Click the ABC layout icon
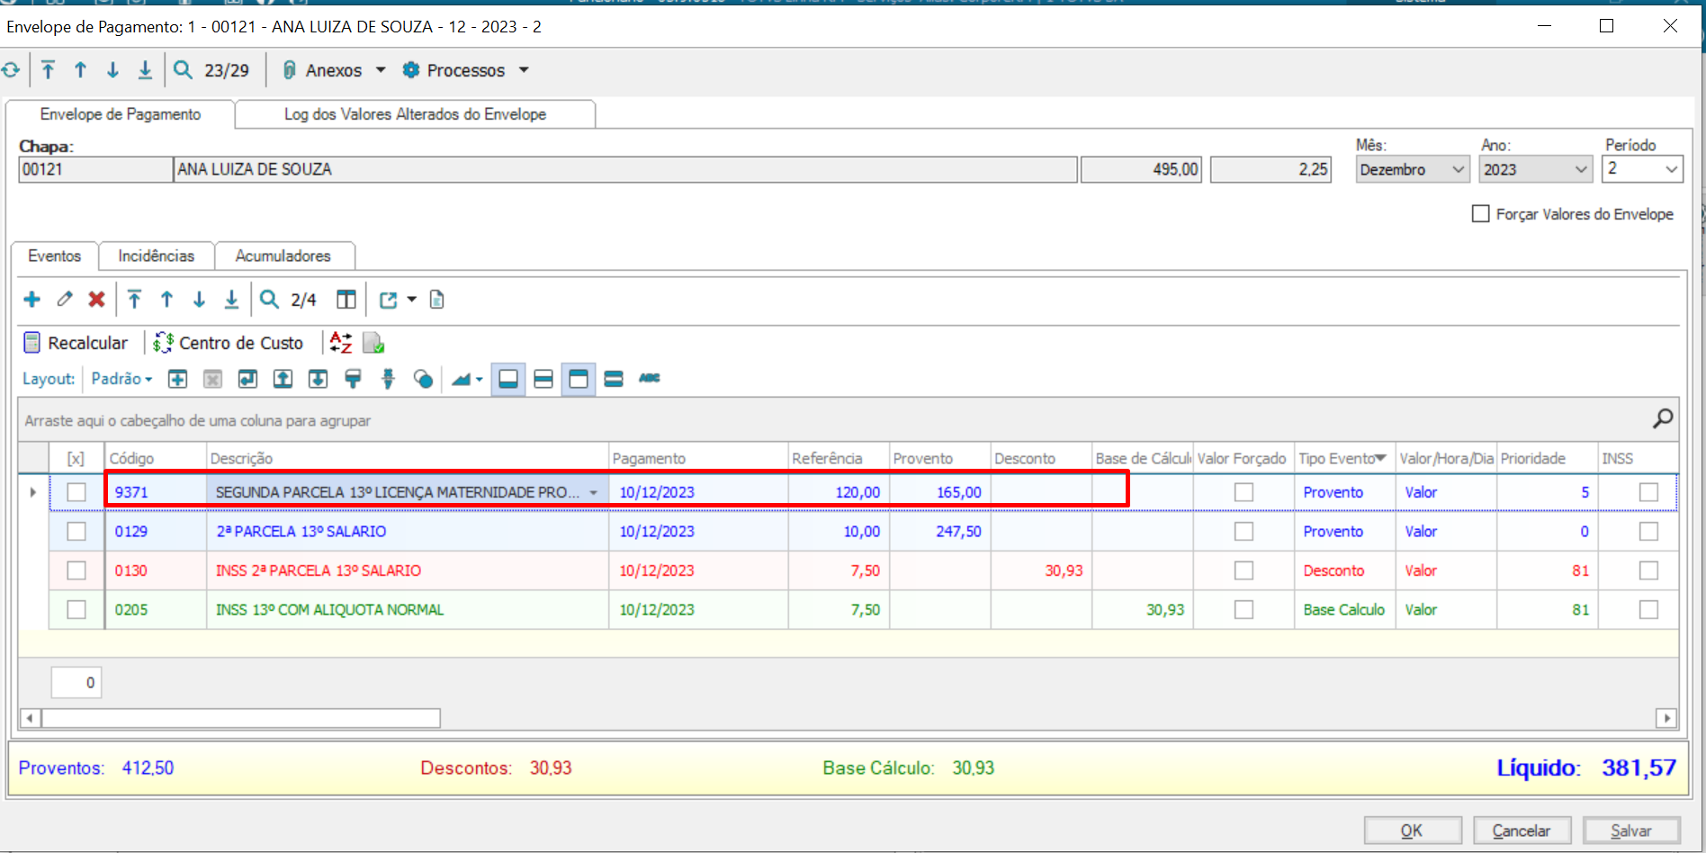 (650, 379)
